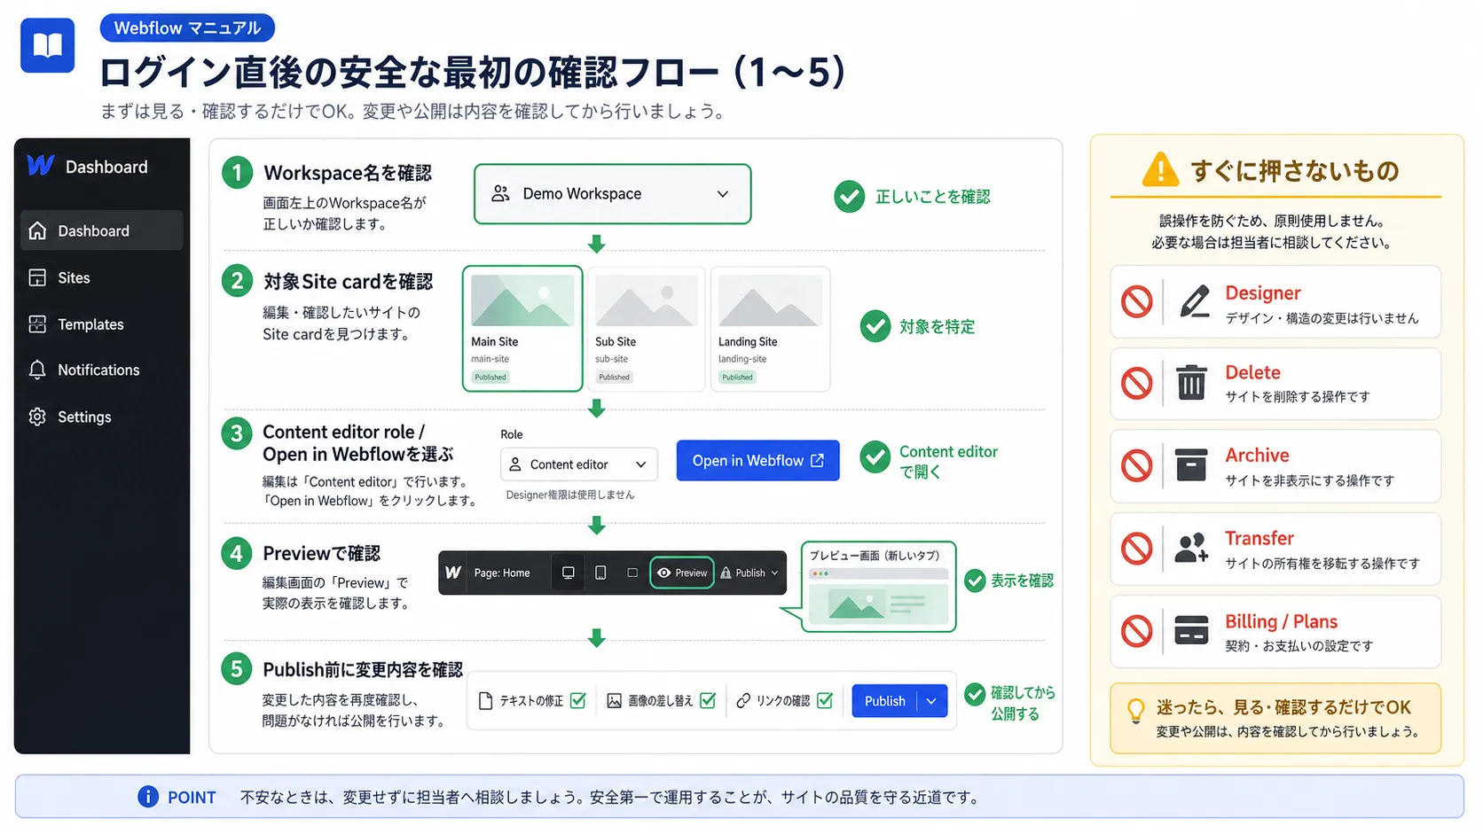Click the Designer card
The image size is (1483, 834).
click(x=1275, y=302)
